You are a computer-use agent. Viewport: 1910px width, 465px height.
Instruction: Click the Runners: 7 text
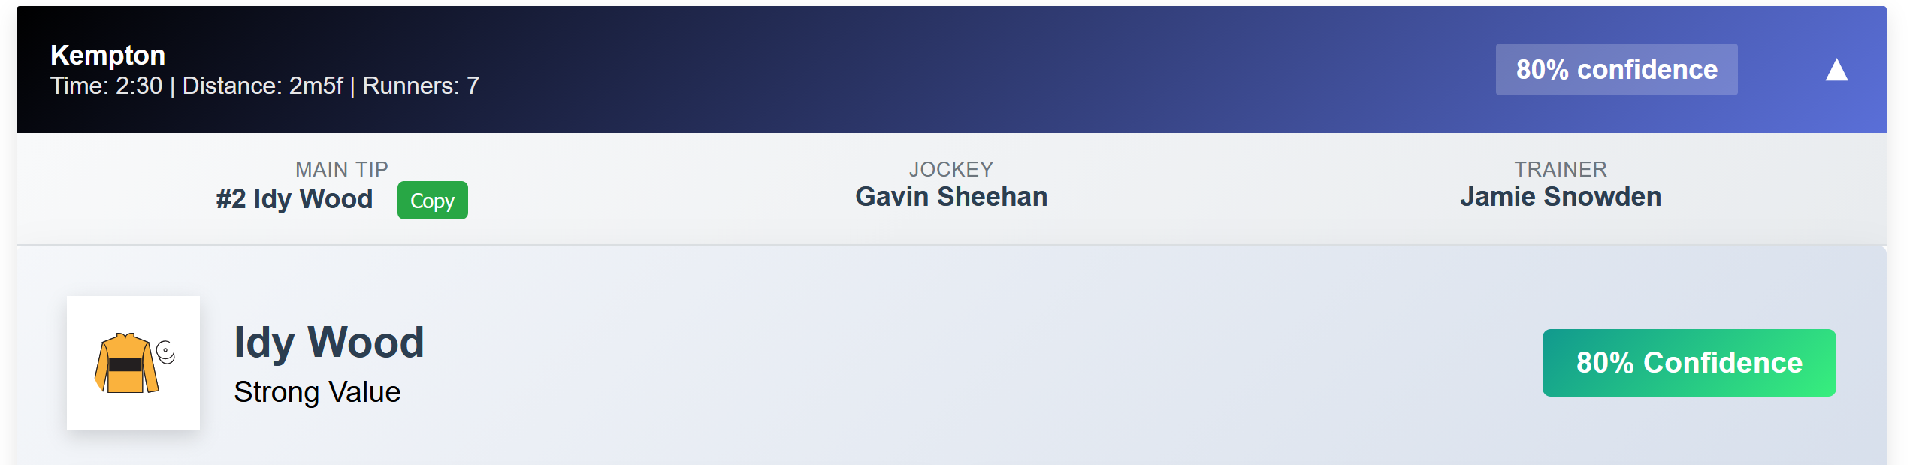click(420, 86)
